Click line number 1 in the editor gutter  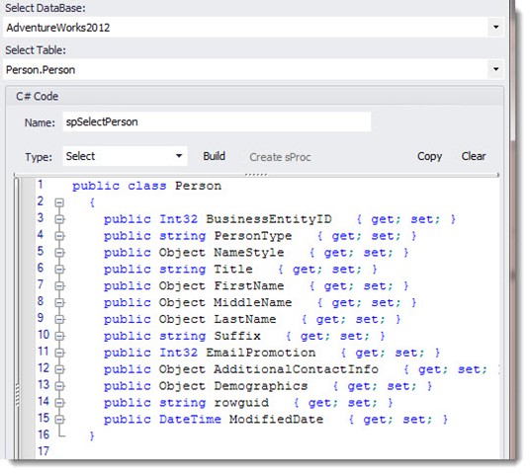41,185
